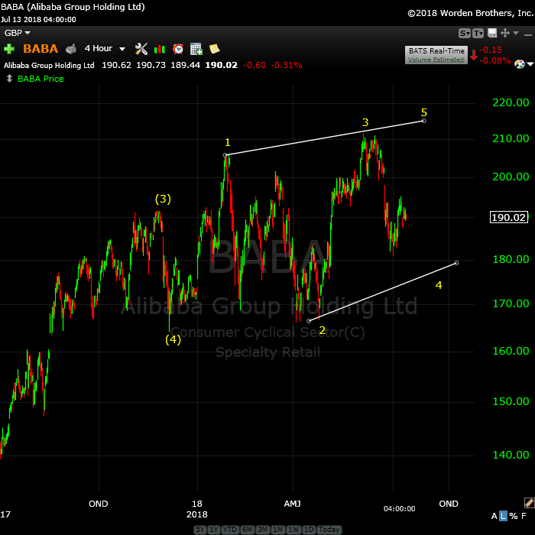The image size is (535, 535).
Task: Open the trade ticket register icon
Action: tap(71, 49)
